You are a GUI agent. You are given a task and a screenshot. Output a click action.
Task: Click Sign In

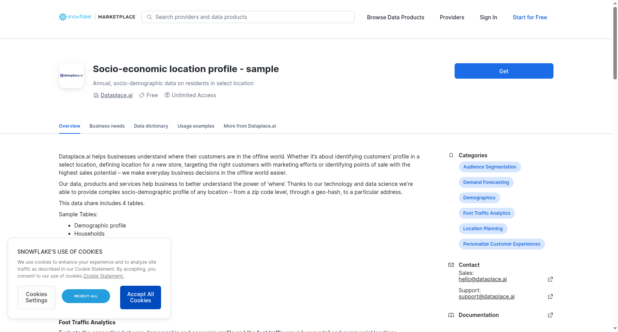coord(488,17)
